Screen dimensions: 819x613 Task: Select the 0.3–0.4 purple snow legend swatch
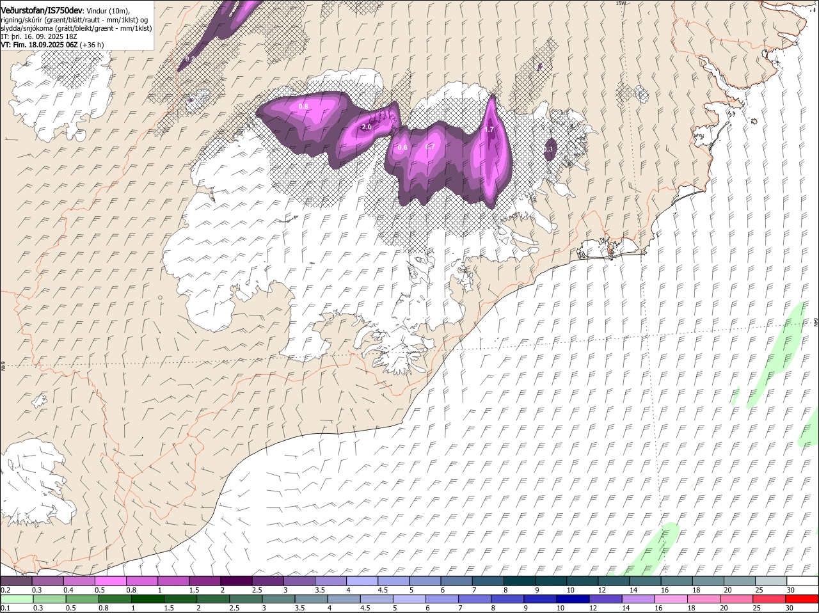(x=48, y=580)
